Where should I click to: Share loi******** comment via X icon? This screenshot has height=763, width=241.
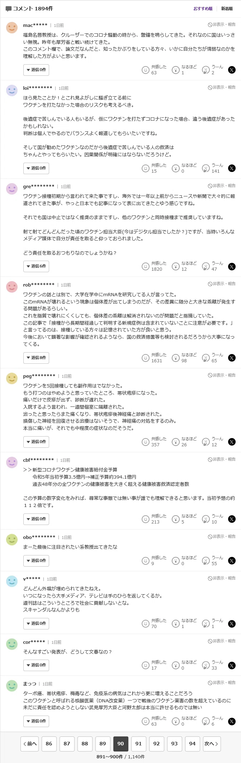pyautogui.click(x=232, y=168)
